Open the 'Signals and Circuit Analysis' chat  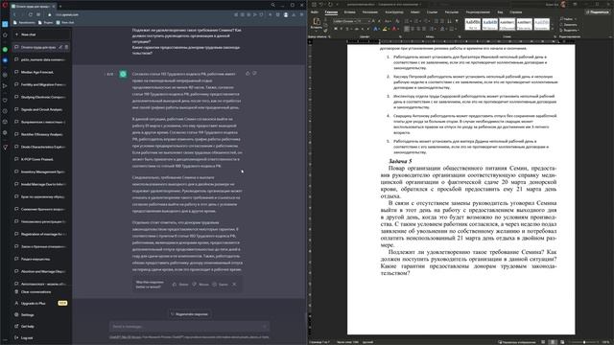41,109
